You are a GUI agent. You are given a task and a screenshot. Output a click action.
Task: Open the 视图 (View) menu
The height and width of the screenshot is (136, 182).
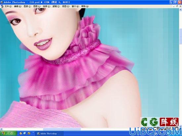pos(66,7)
